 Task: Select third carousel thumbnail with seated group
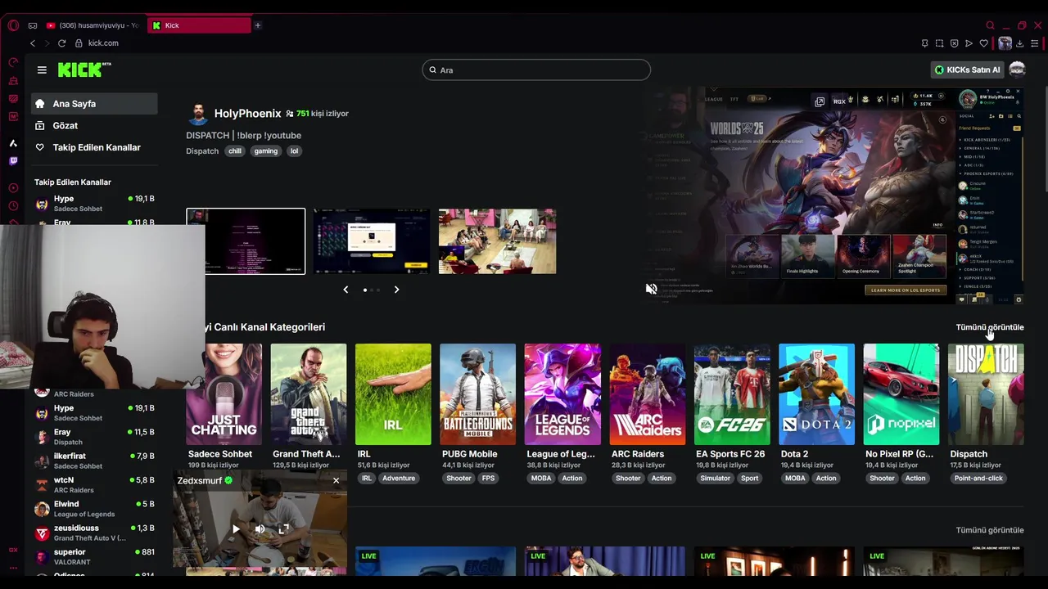(x=497, y=241)
